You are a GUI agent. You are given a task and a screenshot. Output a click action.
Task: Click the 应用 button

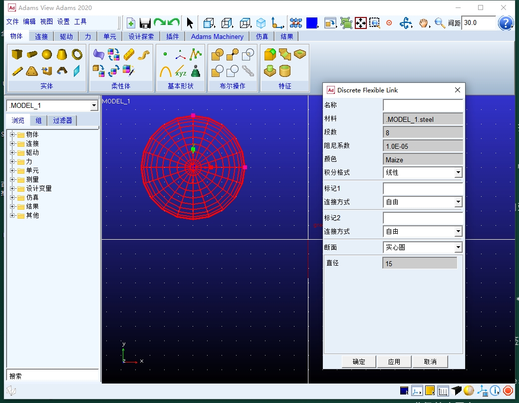(394, 362)
